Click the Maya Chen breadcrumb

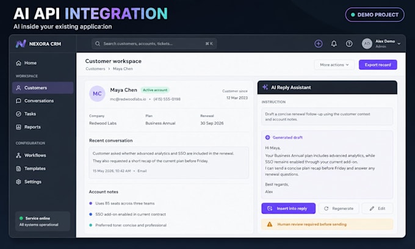123,69
